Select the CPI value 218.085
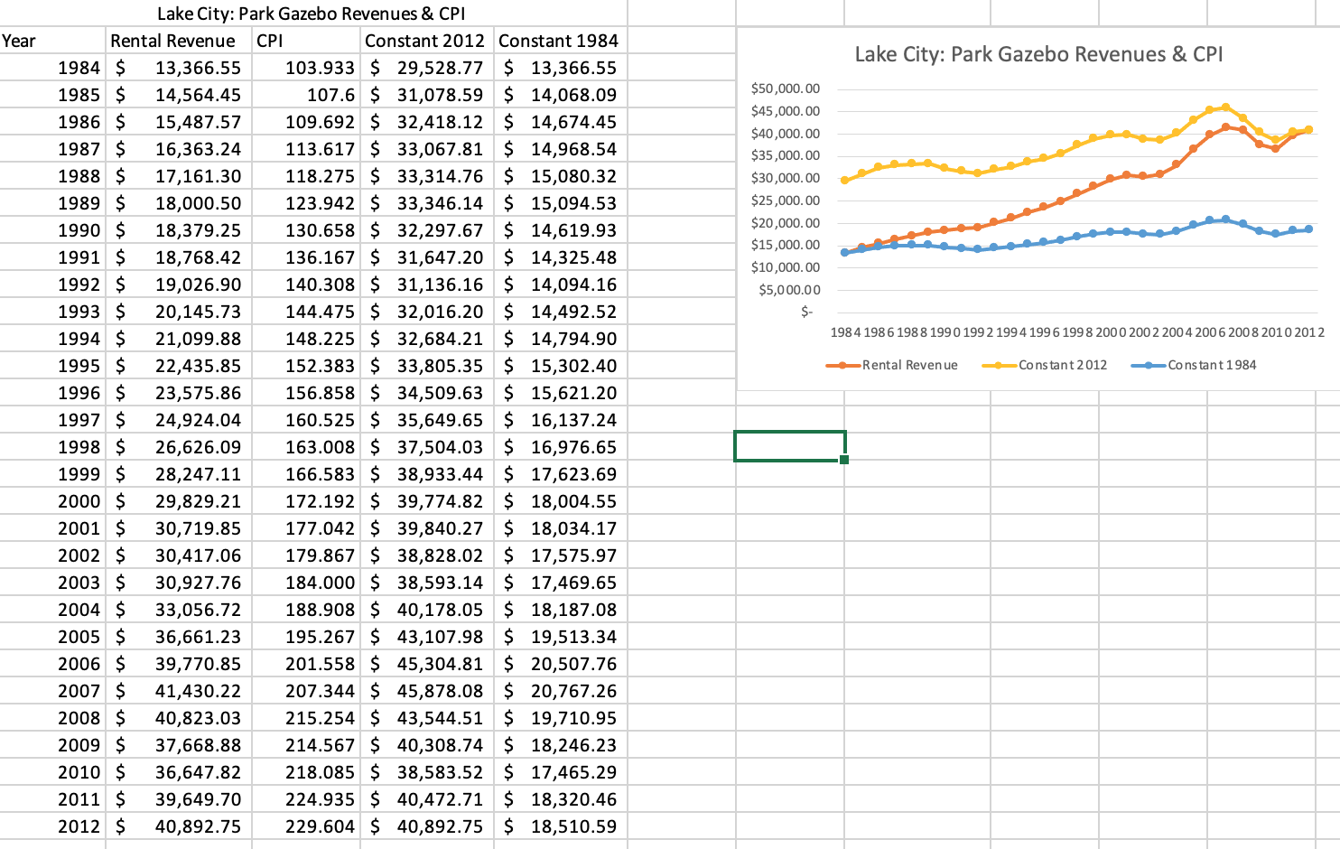The height and width of the screenshot is (849, 1340). coord(306,772)
